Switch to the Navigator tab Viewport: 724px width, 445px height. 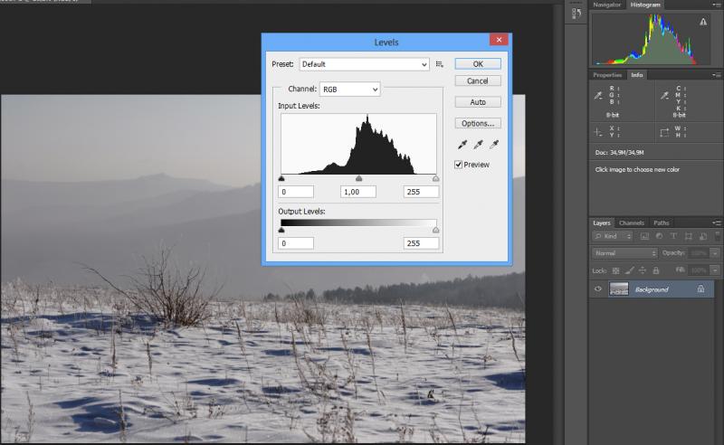(x=606, y=5)
